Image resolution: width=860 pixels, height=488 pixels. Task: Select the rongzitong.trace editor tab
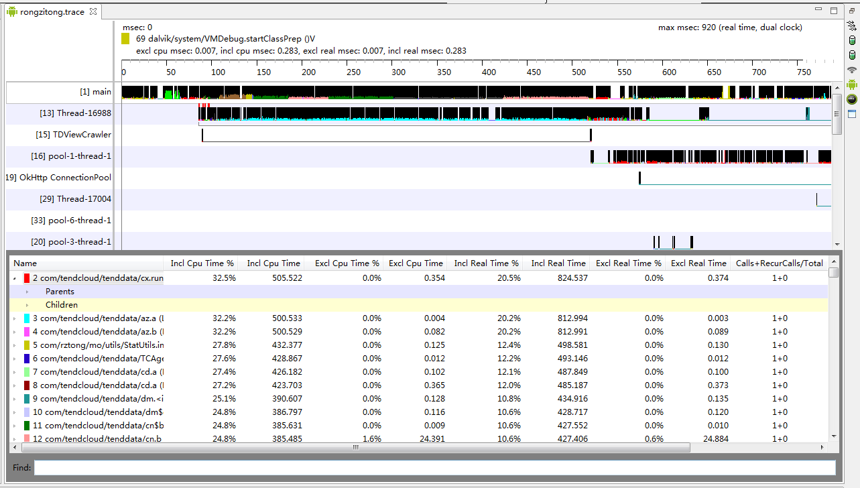click(52, 12)
